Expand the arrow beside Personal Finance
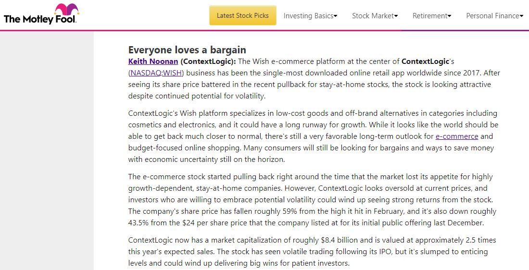This screenshot has height=270, width=529. (522, 16)
